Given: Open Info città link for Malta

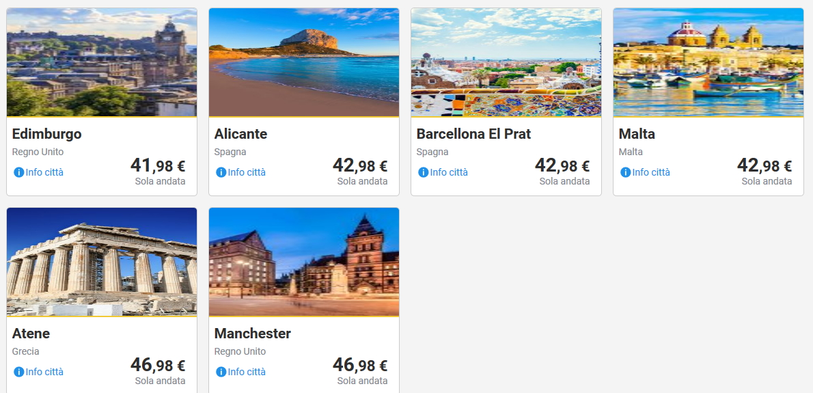Looking at the screenshot, I should click(x=651, y=172).
